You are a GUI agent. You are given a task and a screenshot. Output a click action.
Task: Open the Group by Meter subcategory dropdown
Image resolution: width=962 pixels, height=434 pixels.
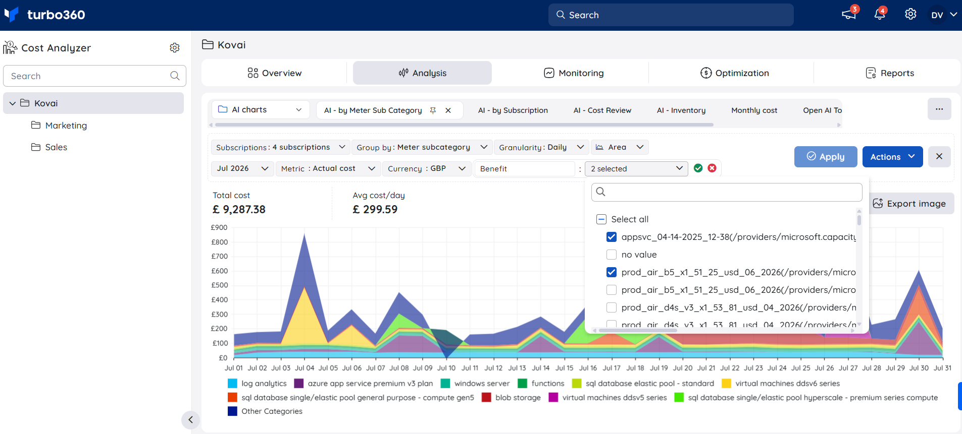422,147
